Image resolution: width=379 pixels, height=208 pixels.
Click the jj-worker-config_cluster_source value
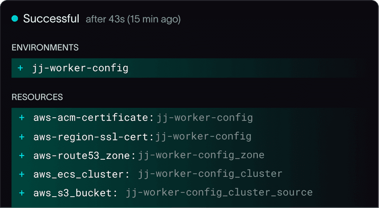point(219,192)
